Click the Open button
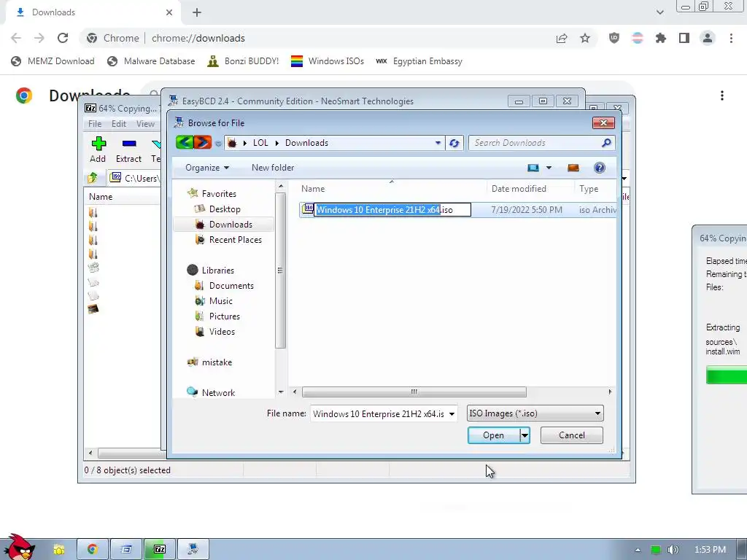747x560 pixels. point(494,435)
